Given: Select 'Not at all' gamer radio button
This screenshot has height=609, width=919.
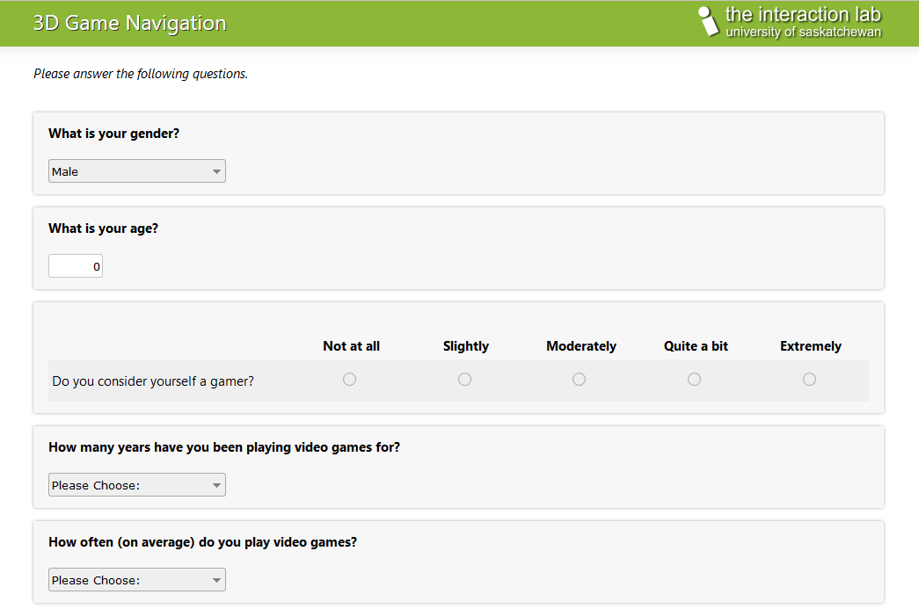Looking at the screenshot, I should tap(350, 380).
